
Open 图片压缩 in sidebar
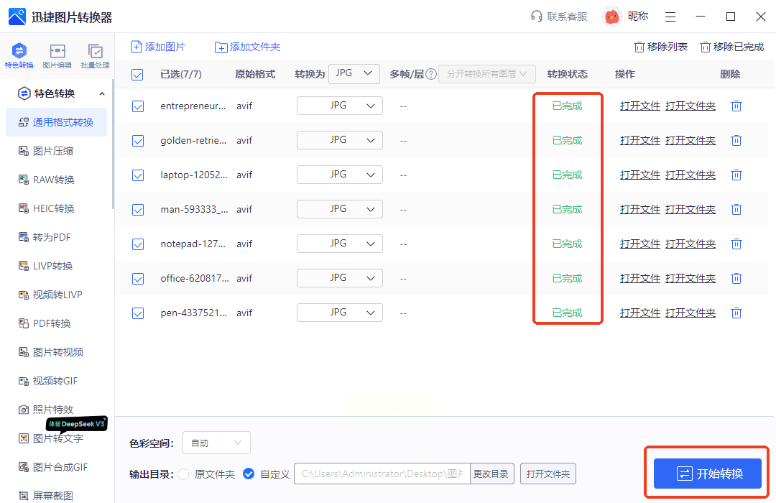[46, 151]
